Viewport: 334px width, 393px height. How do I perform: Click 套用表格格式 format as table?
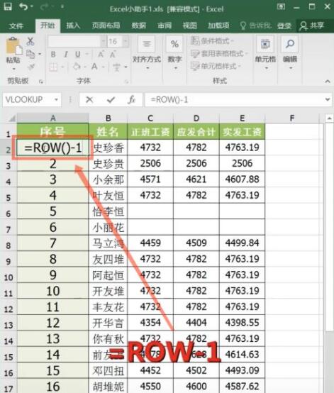pyautogui.click(x=218, y=53)
